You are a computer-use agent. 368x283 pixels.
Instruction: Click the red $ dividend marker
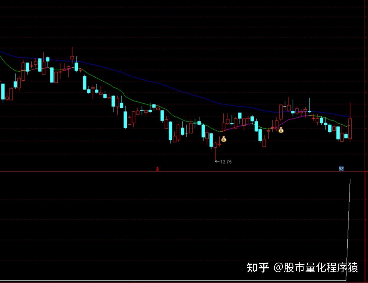tap(158, 169)
